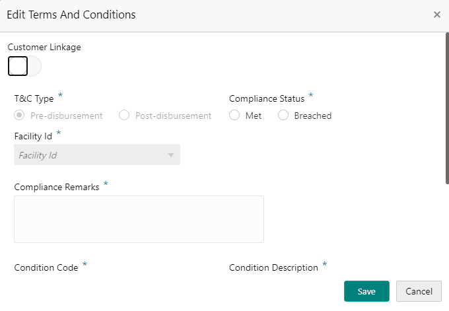Click the T&C Type field label
449x311 pixels.
(x=34, y=98)
